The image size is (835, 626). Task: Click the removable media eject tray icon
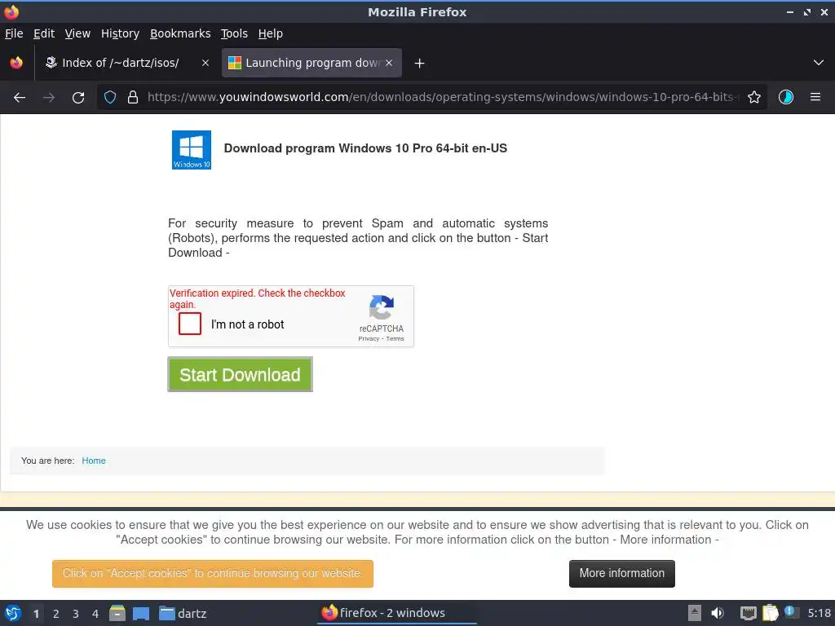tap(695, 613)
